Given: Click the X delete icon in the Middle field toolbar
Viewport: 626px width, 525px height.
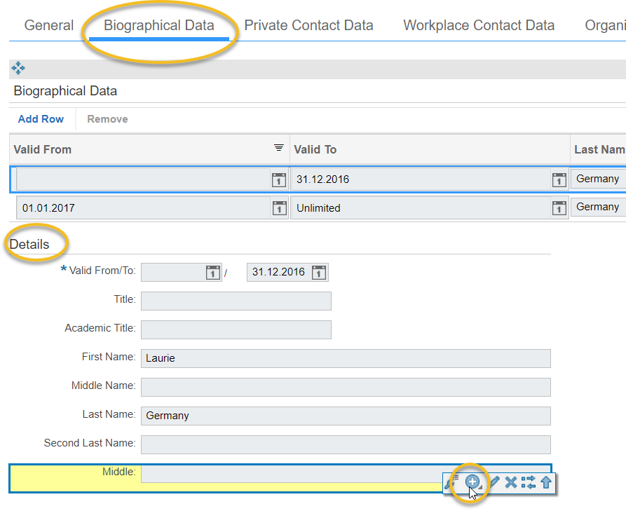Looking at the screenshot, I should [510, 482].
